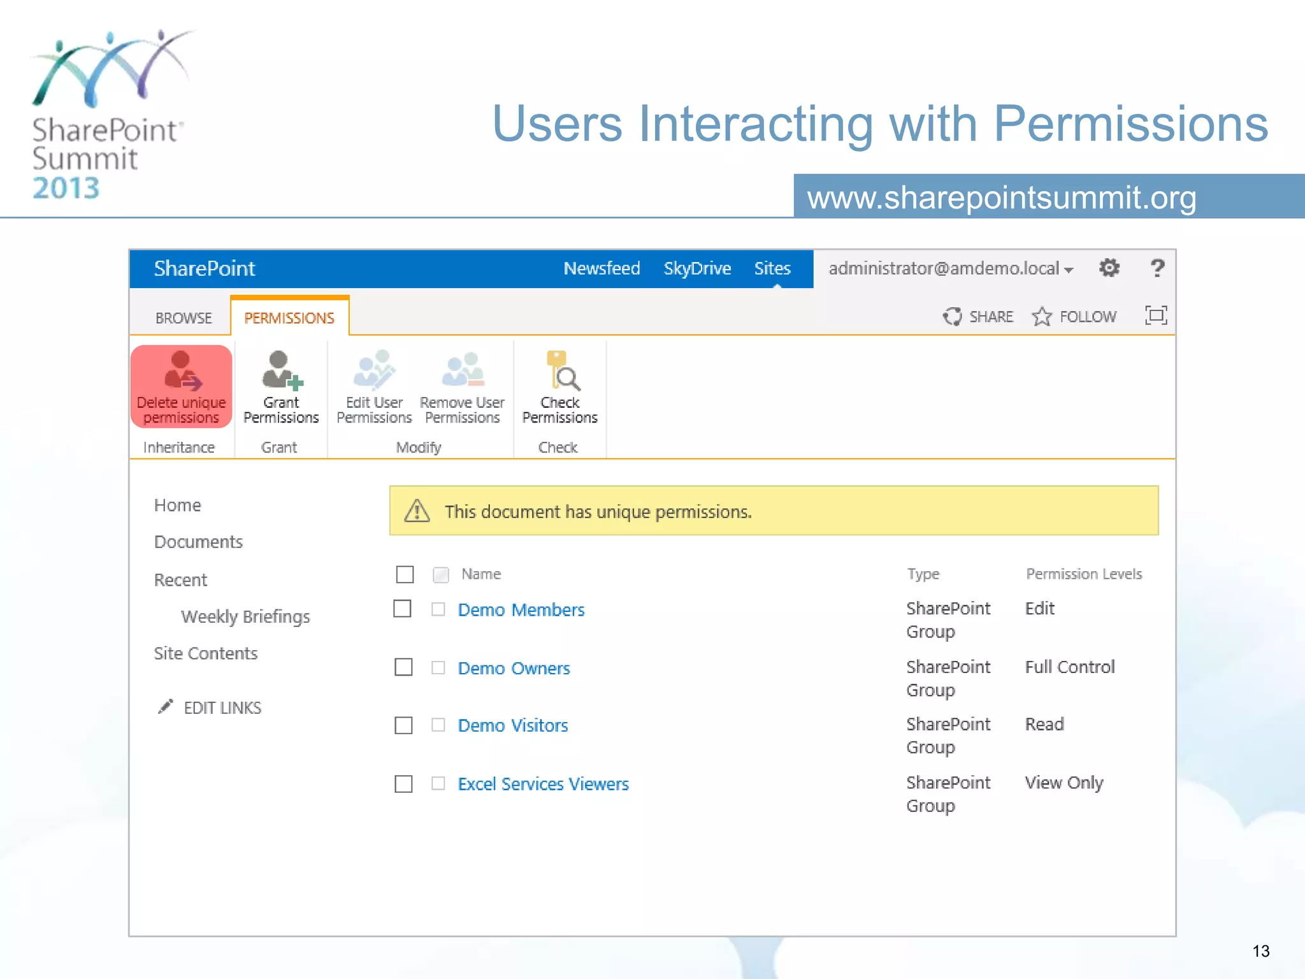Check the Demo Owners row checkbox

pyautogui.click(x=404, y=667)
